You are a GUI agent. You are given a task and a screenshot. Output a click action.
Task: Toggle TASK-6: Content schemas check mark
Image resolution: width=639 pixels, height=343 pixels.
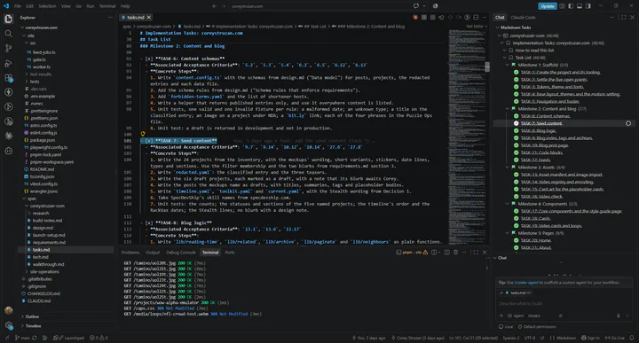coord(516,116)
